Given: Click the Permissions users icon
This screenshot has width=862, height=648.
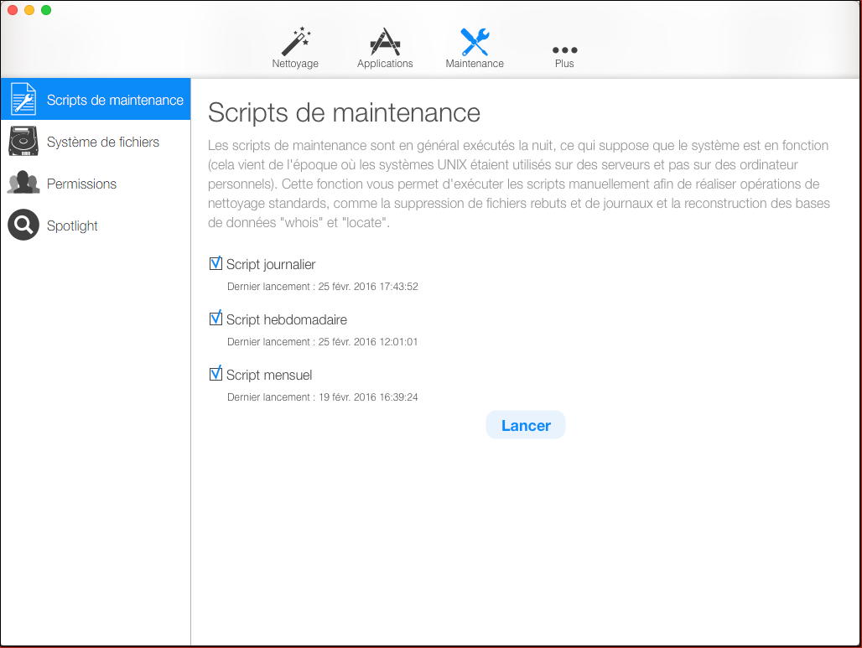Looking at the screenshot, I should (23, 183).
